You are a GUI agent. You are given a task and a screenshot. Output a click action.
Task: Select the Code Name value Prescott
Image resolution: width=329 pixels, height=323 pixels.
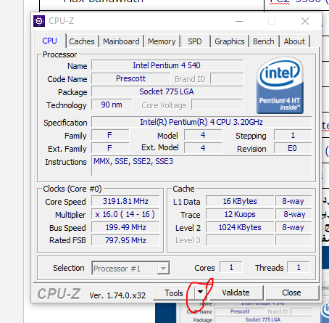point(130,78)
